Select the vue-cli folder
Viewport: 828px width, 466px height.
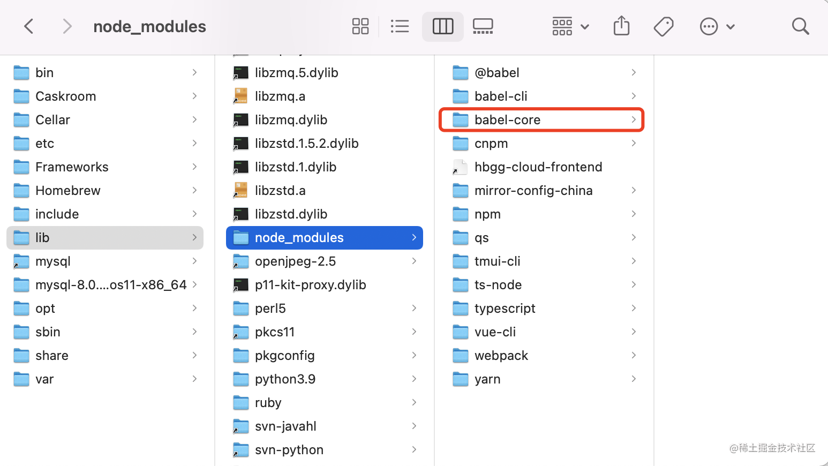(544, 332)
